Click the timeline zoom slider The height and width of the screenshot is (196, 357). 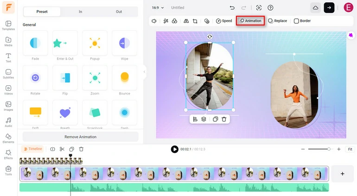[320, 149]
